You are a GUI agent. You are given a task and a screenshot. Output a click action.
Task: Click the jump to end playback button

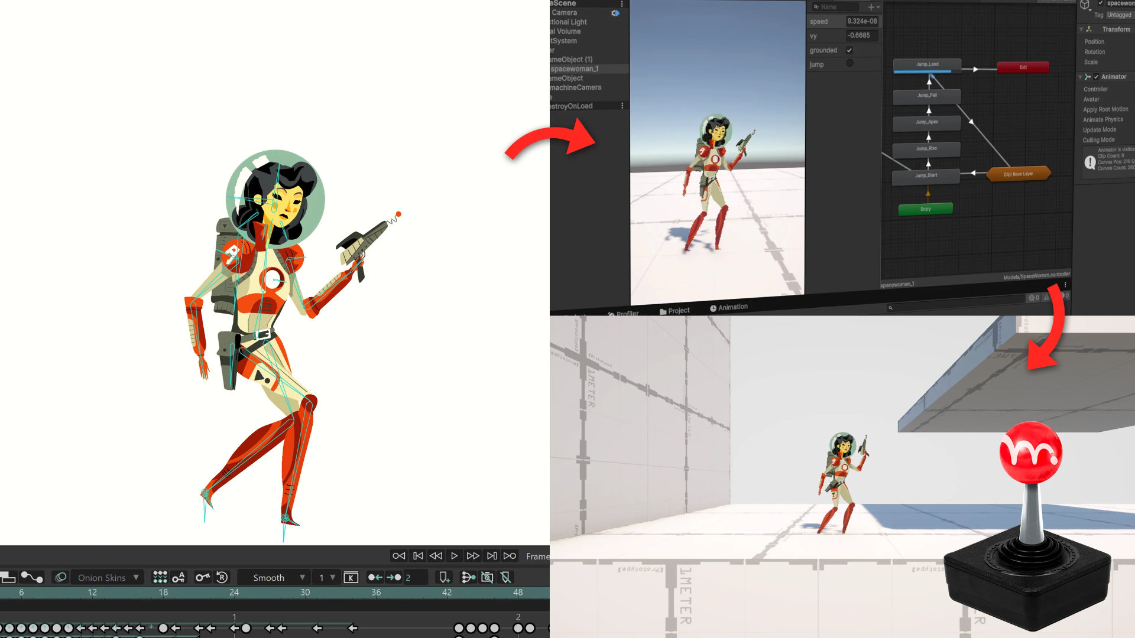click(x=492, y=556)
